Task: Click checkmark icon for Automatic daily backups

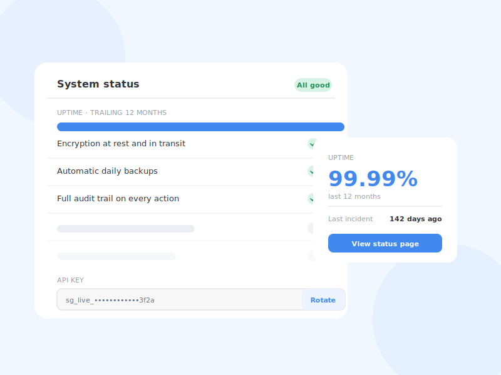Action: click(x=311, y=171)
